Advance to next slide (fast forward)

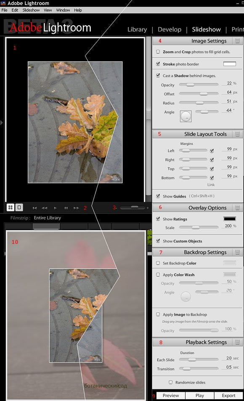coord(76,208)
